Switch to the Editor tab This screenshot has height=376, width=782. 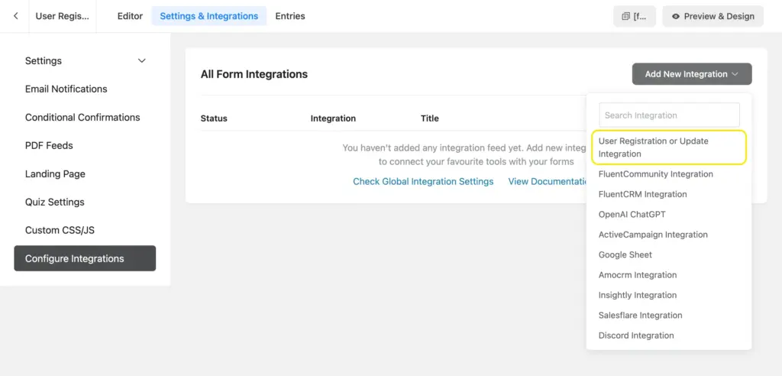coord(130,16)
